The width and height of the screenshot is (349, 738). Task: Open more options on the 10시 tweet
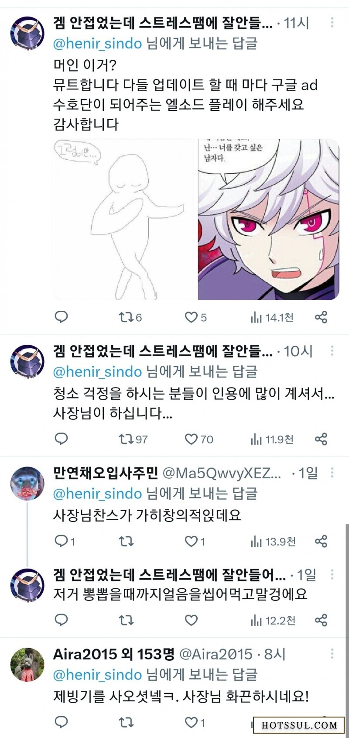pyautogui.click(x=332, y=350)
